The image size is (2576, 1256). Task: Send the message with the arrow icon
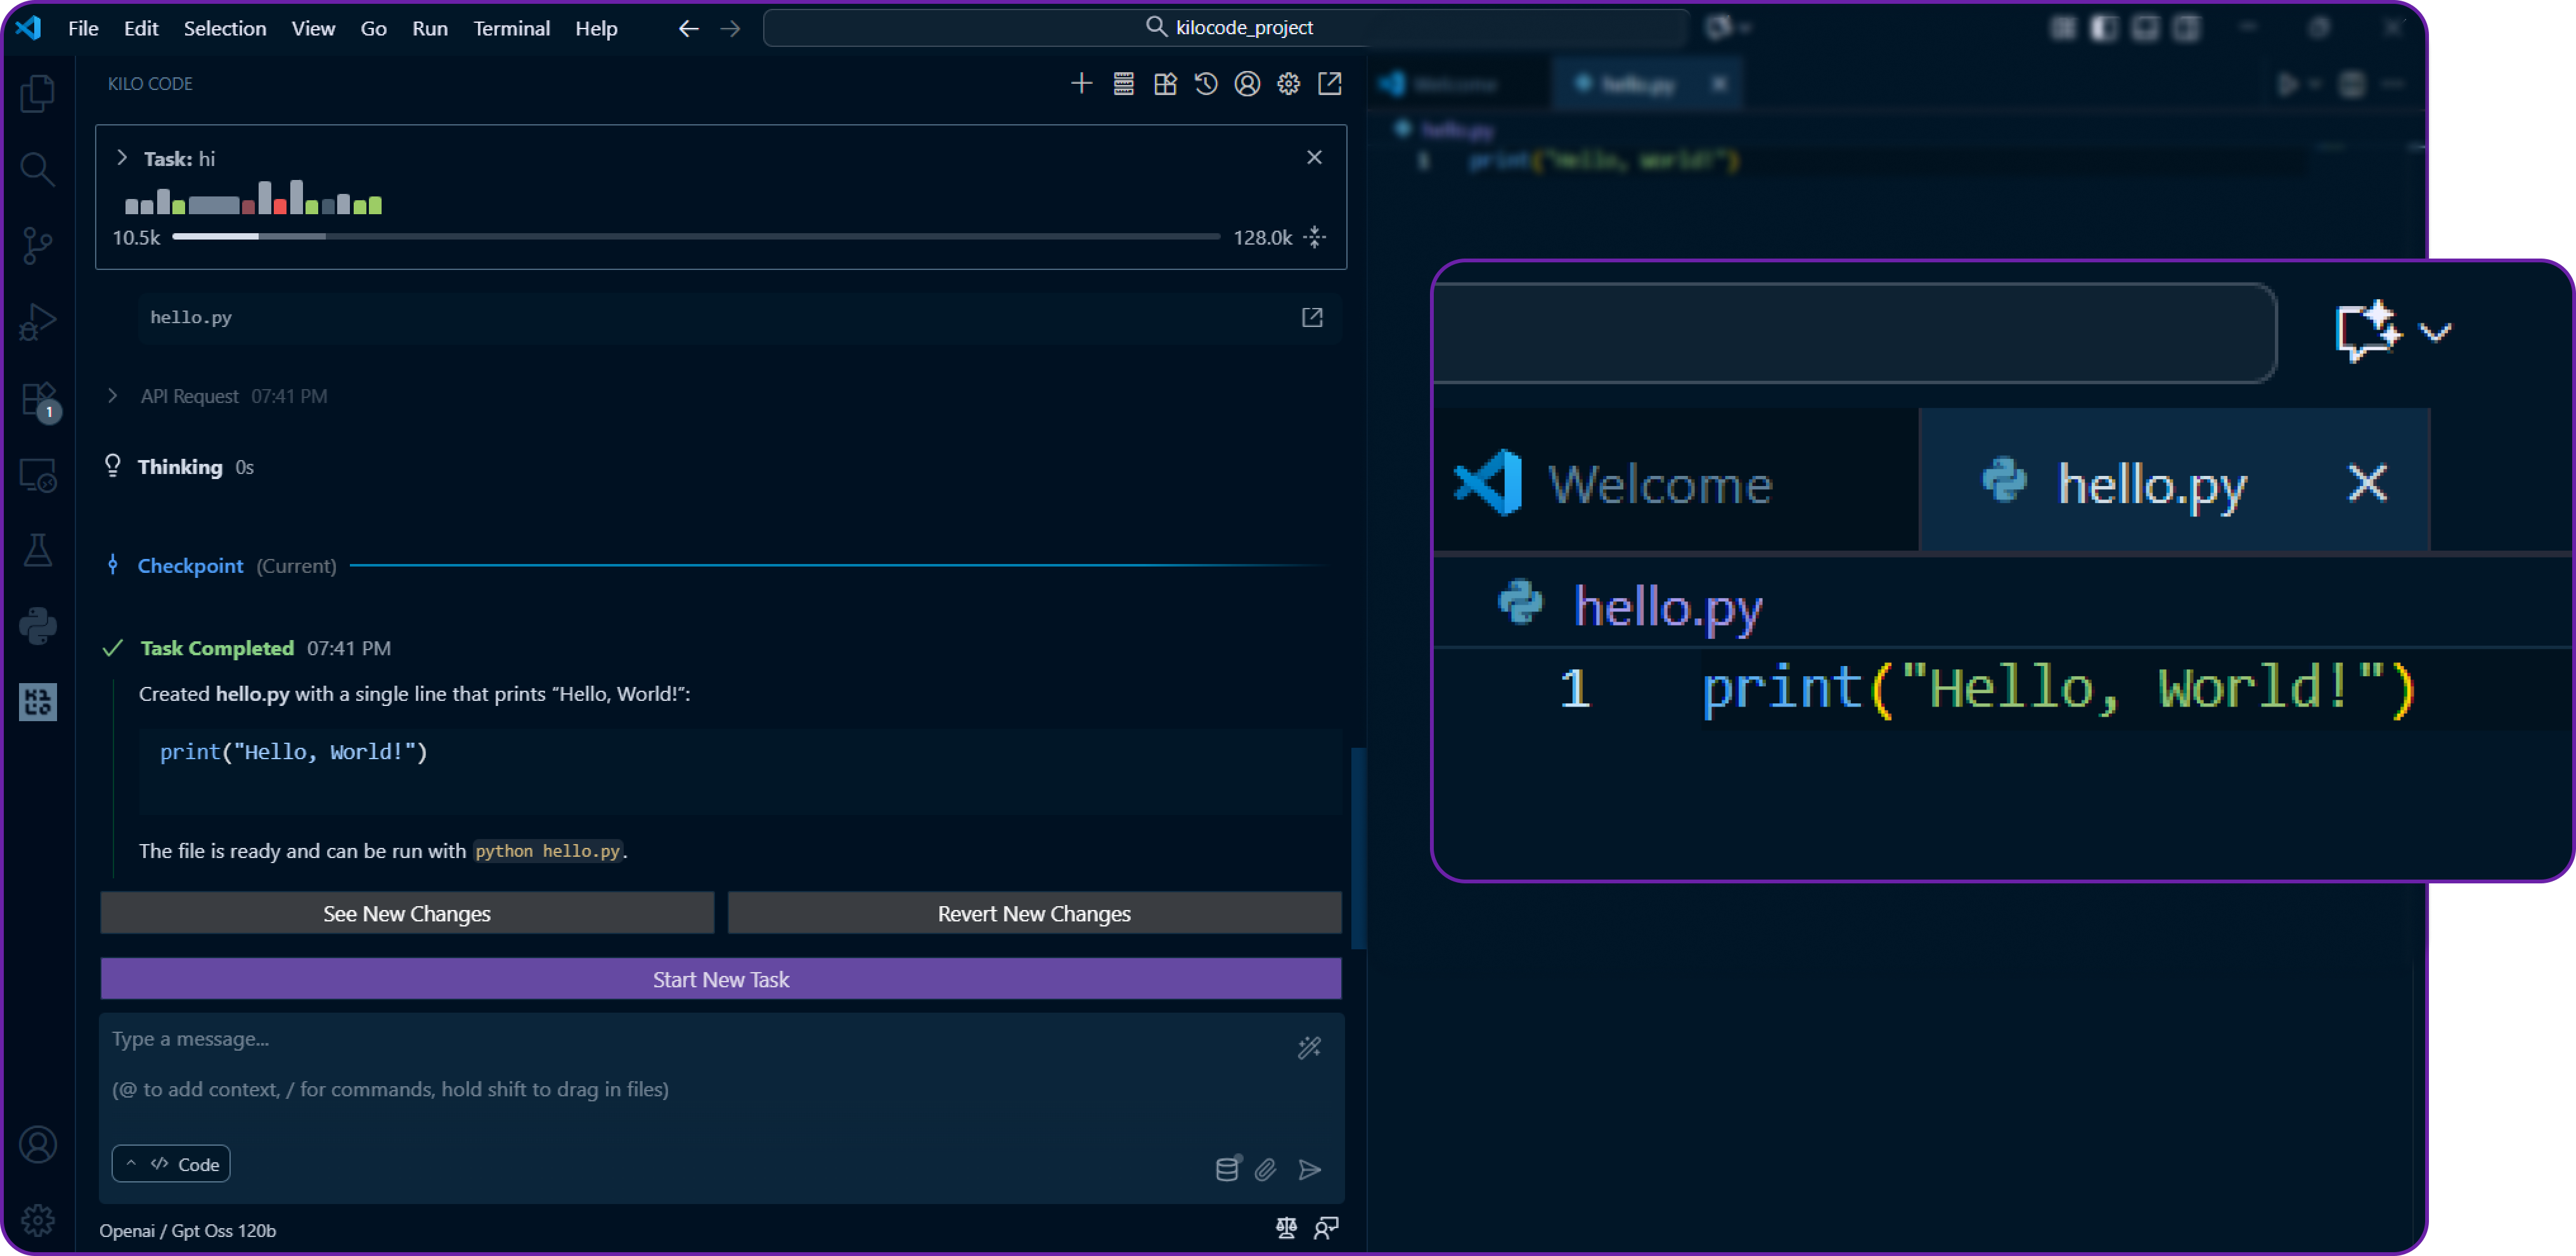[x=1310, y=1170]
